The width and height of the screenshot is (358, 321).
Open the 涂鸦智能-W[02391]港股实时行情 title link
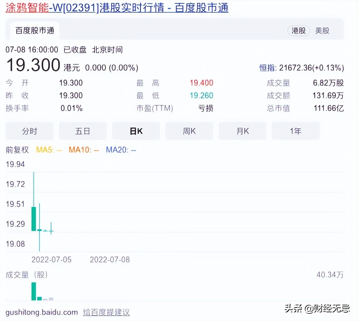click(x=117, y=8)
